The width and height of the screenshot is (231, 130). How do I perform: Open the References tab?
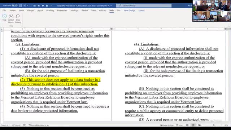(x=62, y=10)
